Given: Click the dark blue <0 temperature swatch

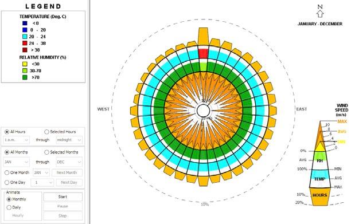Looking at the screenshot, I should (x=25, y=23).
